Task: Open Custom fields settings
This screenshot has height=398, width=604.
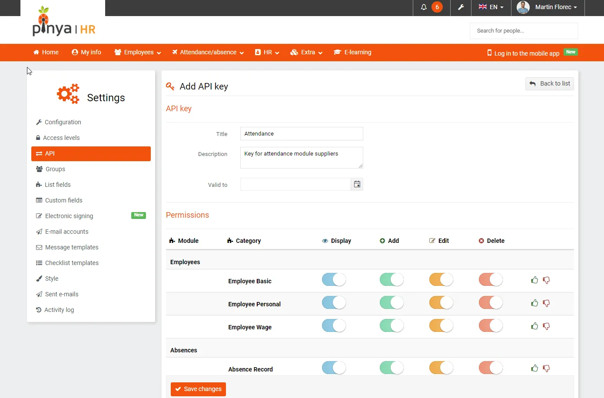Action: (x=91, y=200)
